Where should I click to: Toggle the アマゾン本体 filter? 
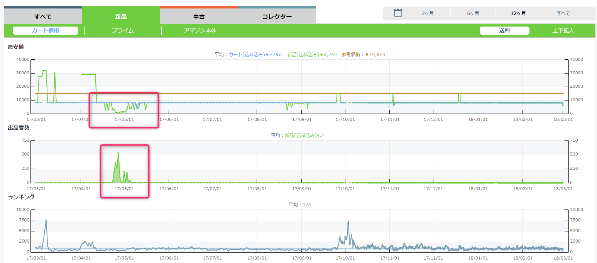pos(200,30)
